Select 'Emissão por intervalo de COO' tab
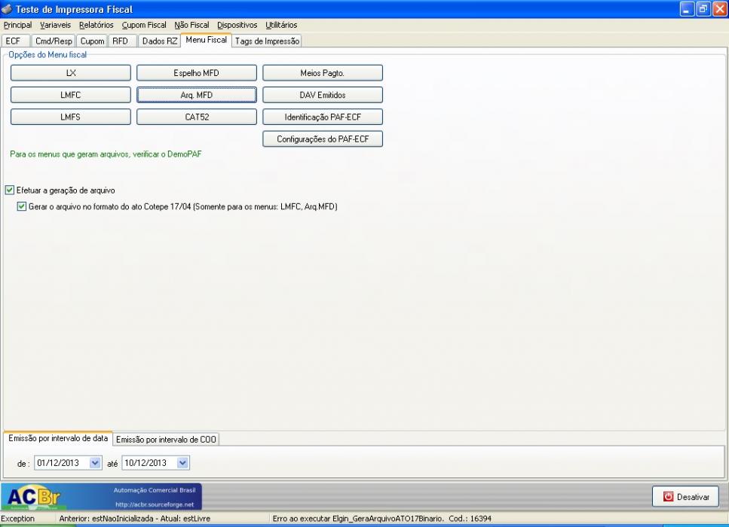The height and width of the screenshot is (527, 729). pos(166,439)
